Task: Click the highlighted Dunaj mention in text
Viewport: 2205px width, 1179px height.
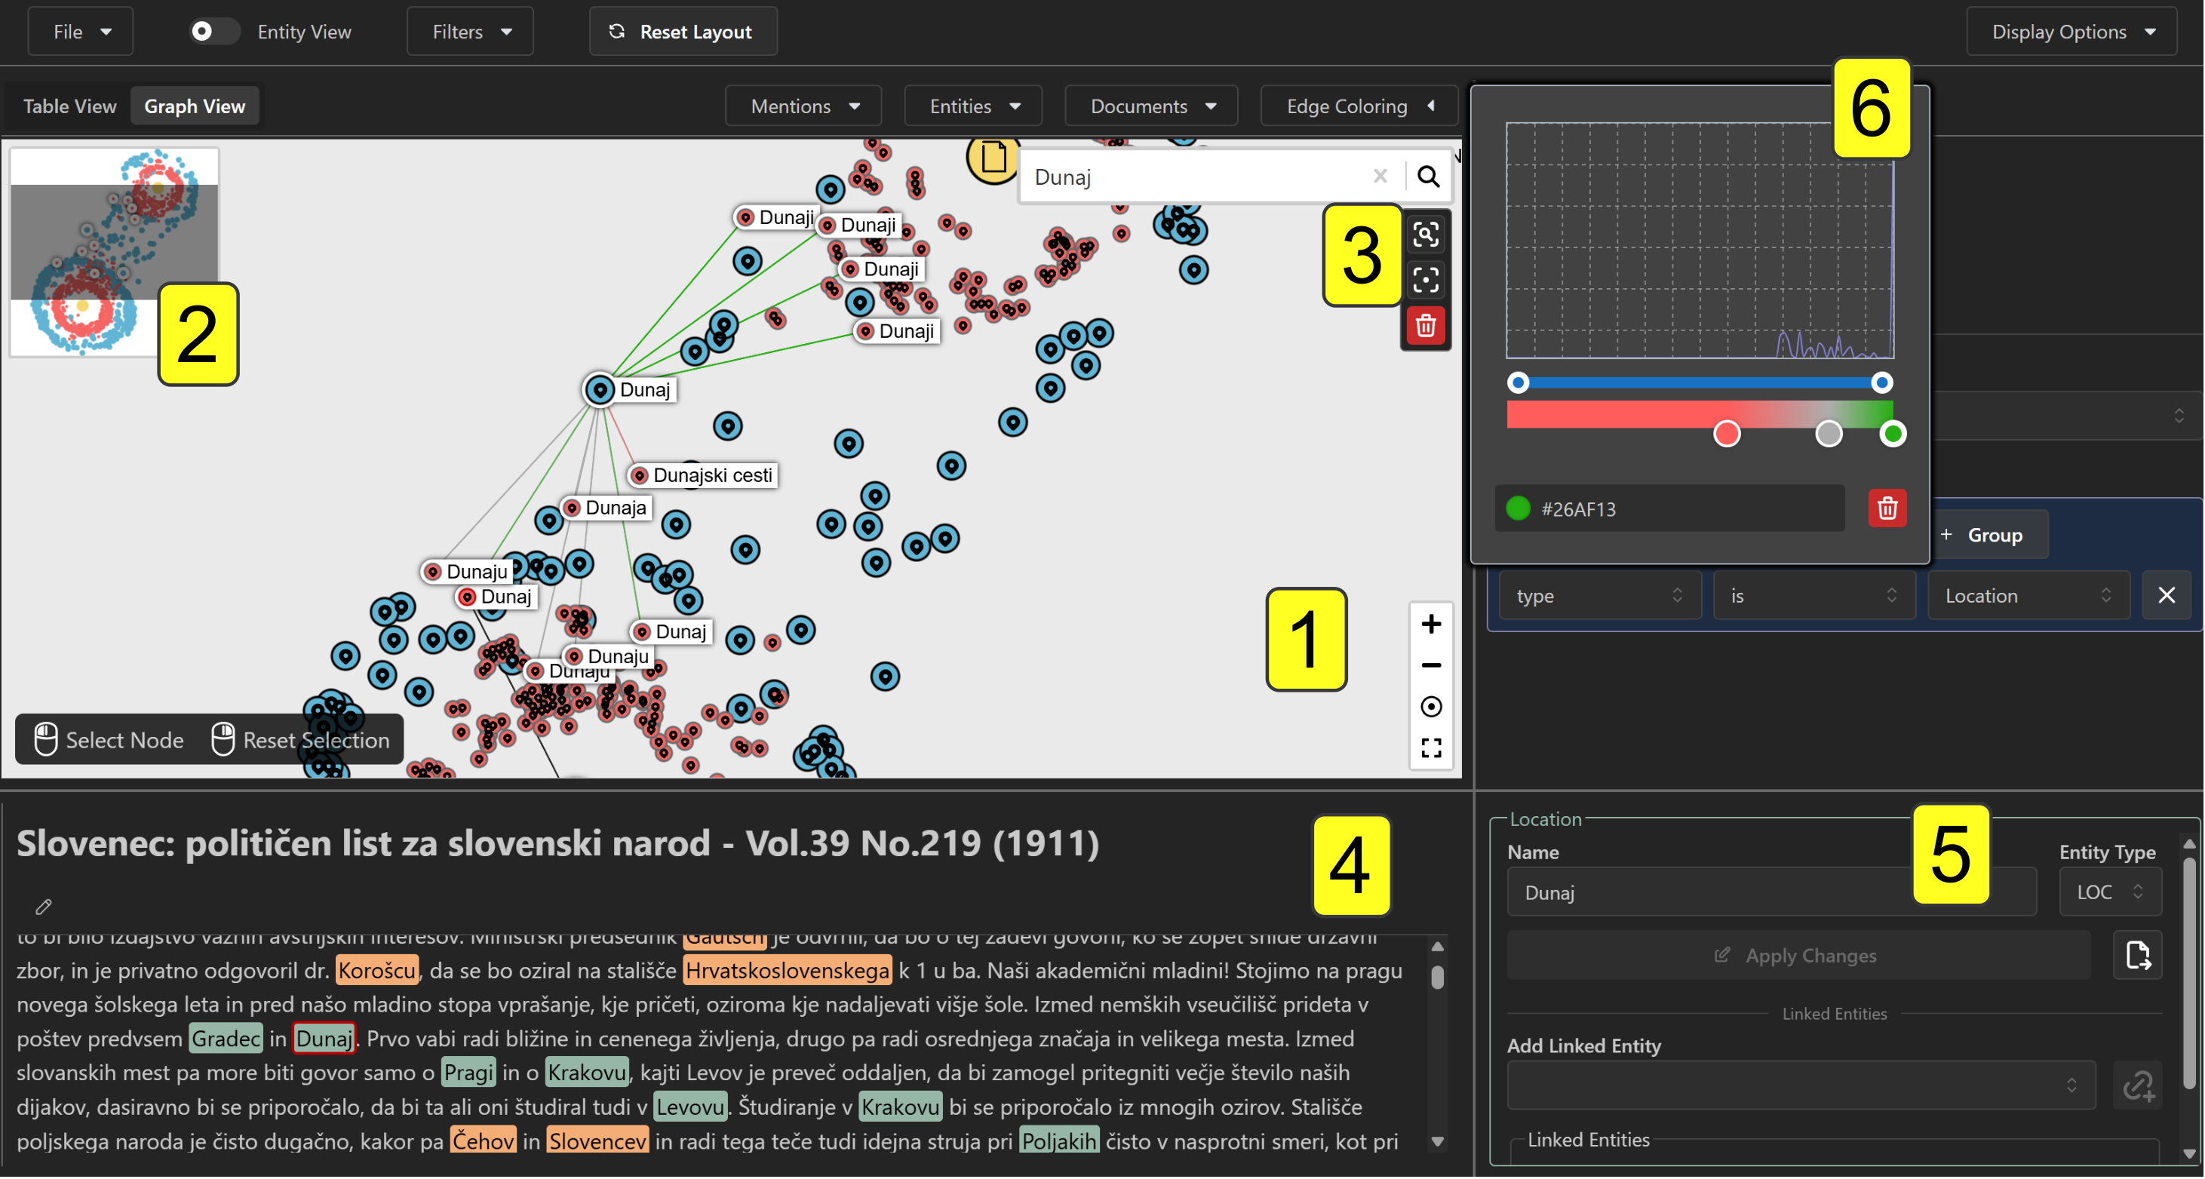Action: (x=324, y=1039)
